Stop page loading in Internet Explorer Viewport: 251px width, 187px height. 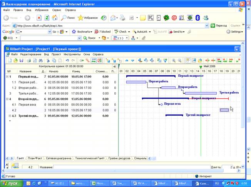[39, 18]
